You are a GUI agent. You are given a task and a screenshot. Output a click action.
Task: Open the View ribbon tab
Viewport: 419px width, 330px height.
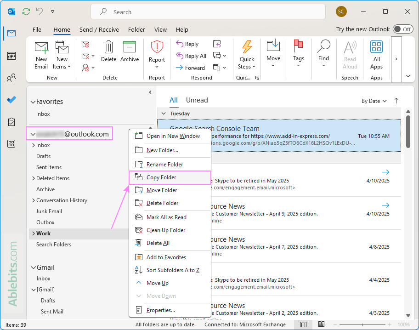pyautogui.click(x=160, y=29)
